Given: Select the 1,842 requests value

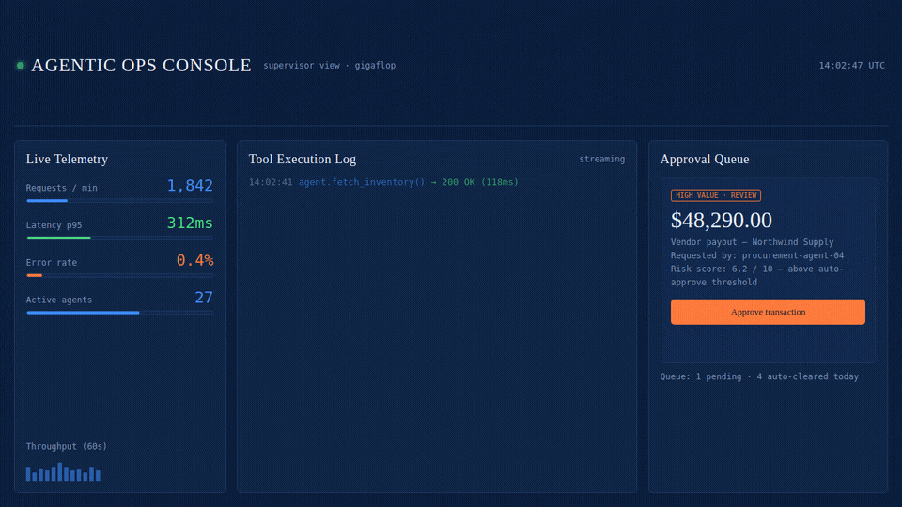Looking at the screenshot, I should [x=190, y=186].
